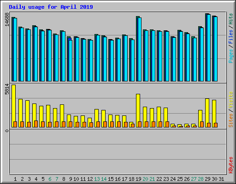Click green weekend day label 13
Viewport: 236px width, 184px height.
coord(97,179)
